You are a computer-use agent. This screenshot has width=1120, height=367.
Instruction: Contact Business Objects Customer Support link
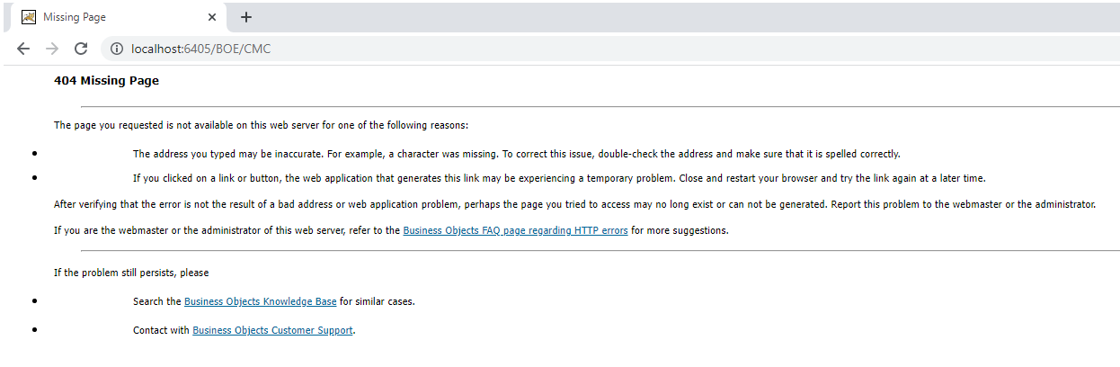[273, 330]
